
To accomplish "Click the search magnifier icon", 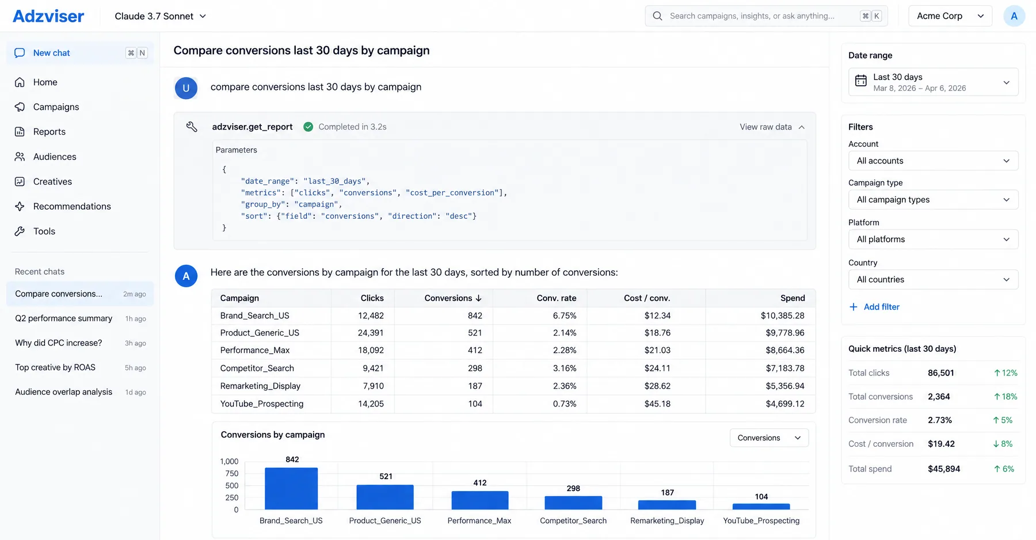I will click(657, 16).
